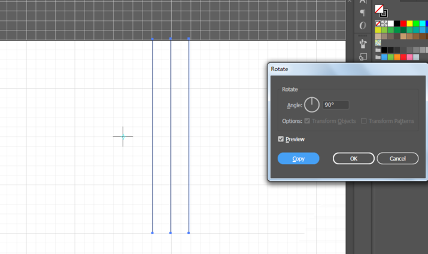This screenshot has width=428, height=254.
Task: Pick the pale blue-gray swatch beside pink
Action: pyautogui.click(x=416, y=57)
